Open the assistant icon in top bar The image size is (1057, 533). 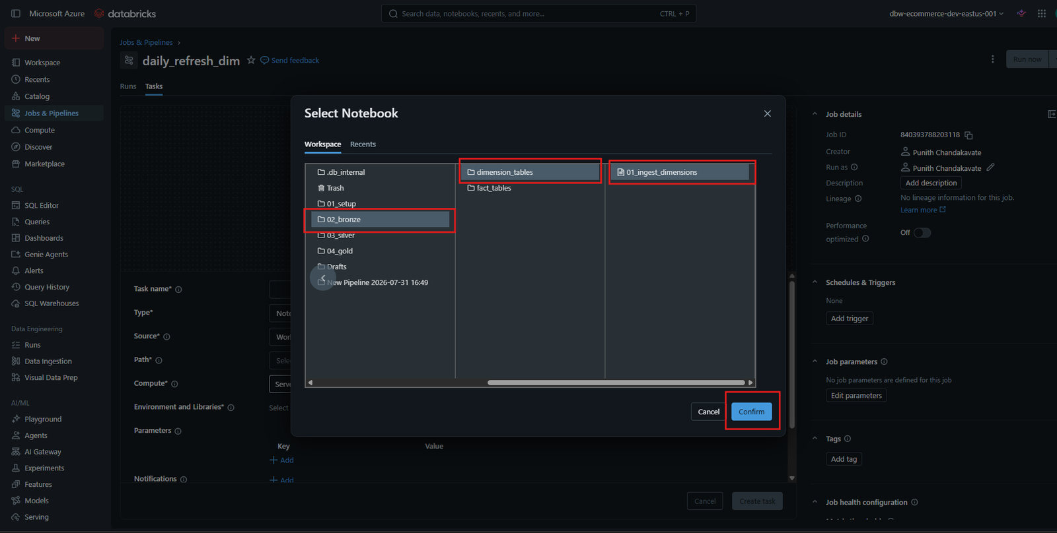pos(1021,13)
